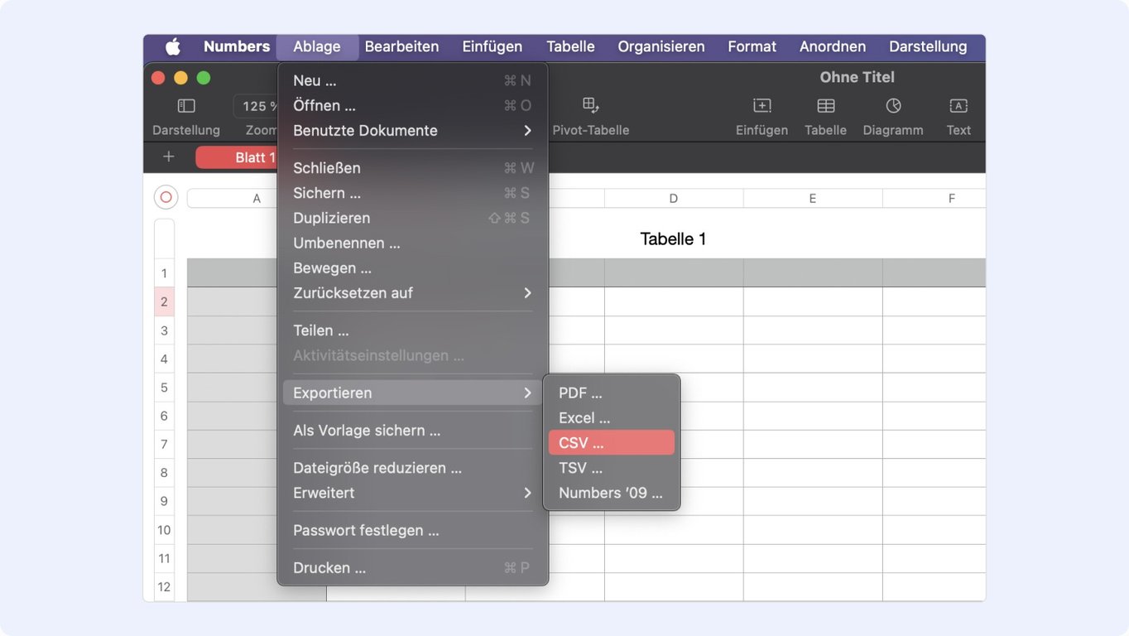Select row header 2

click(x=164, y=301)
